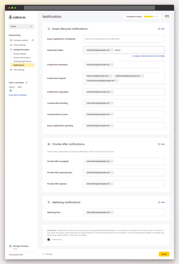Viewport: 179px width, 264px height.
Task: Click the Unsubscribe Pending email field
Action: coord(124,103)
